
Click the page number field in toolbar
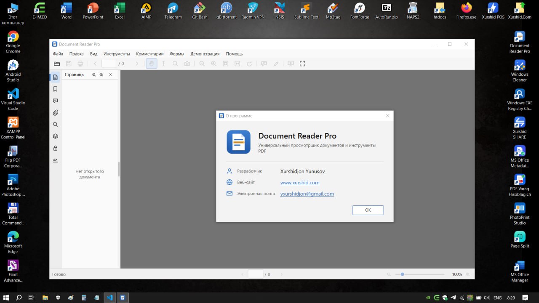pyautogui.click(x=109, y=64)
